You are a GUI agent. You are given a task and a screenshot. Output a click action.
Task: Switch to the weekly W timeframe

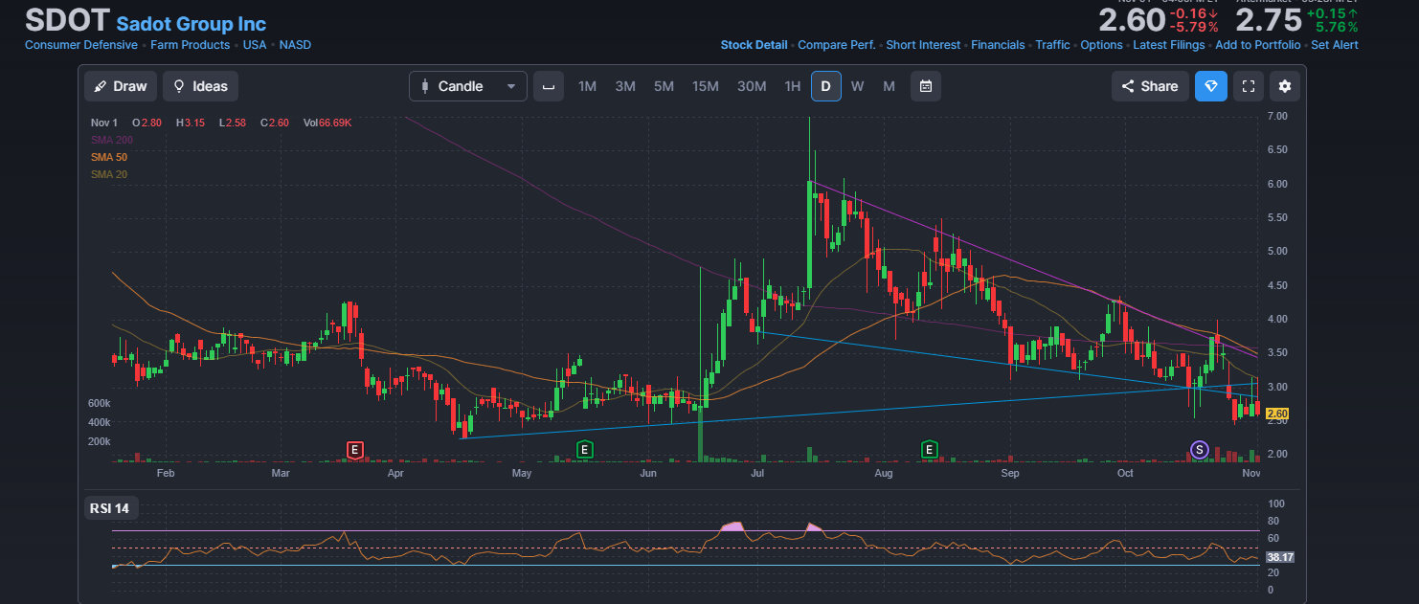click(857, 86)
